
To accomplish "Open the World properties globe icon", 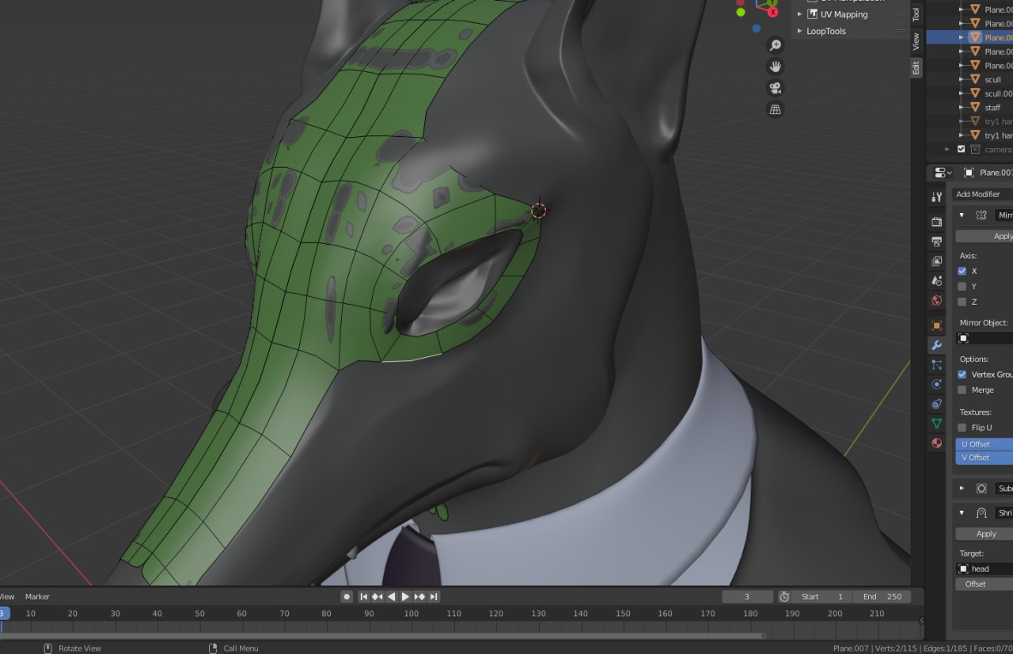I will pyautogui.click(x=937, y=301).
